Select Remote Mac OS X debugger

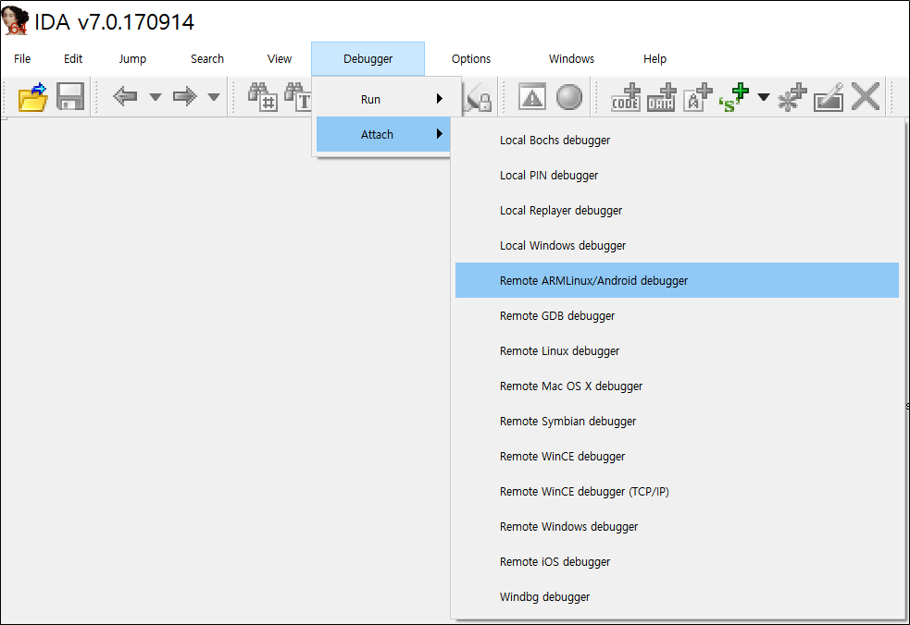tap(677, 386)
